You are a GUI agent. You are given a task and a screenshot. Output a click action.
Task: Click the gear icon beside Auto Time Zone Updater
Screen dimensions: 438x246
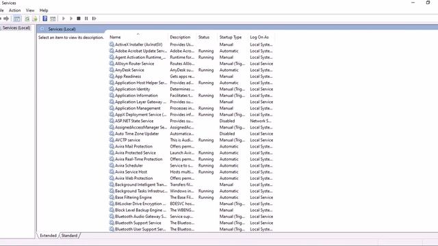[112, 134]
